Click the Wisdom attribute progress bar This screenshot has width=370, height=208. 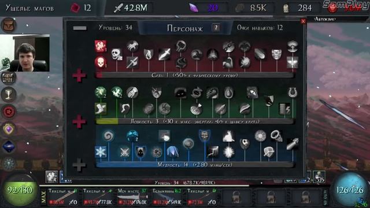(x=195, y=165)
